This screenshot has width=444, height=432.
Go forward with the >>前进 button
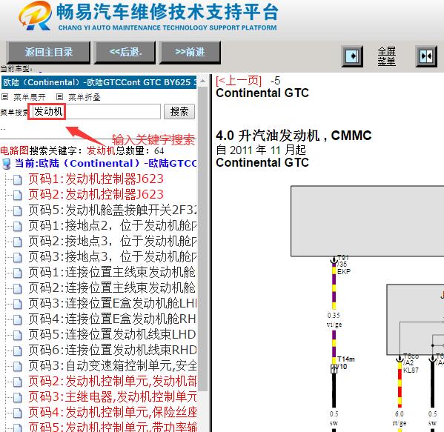pyautogui.click(x=190, y=53)
